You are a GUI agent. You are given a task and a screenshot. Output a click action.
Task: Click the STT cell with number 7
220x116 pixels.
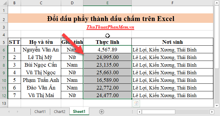pyautogui.click(x=14, y=95)
